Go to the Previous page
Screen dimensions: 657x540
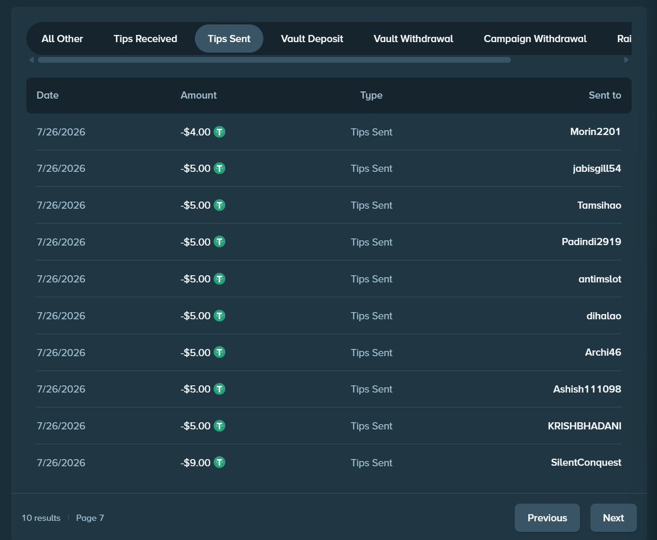click(x=547, y=518)
